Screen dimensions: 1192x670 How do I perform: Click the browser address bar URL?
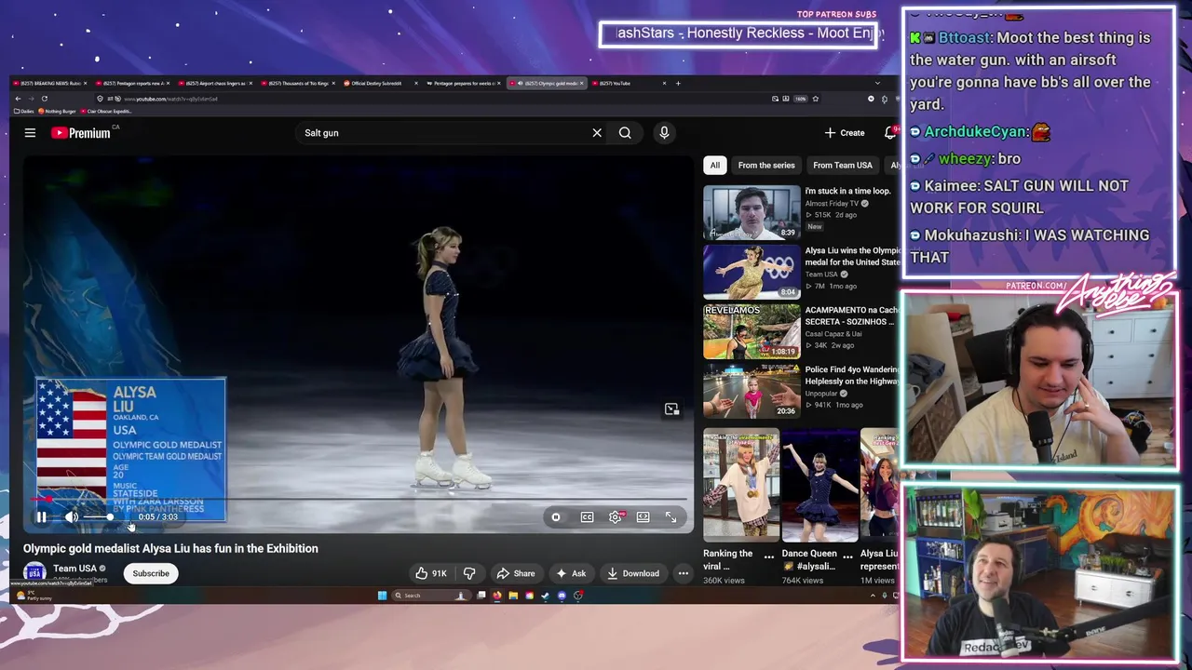170,99
